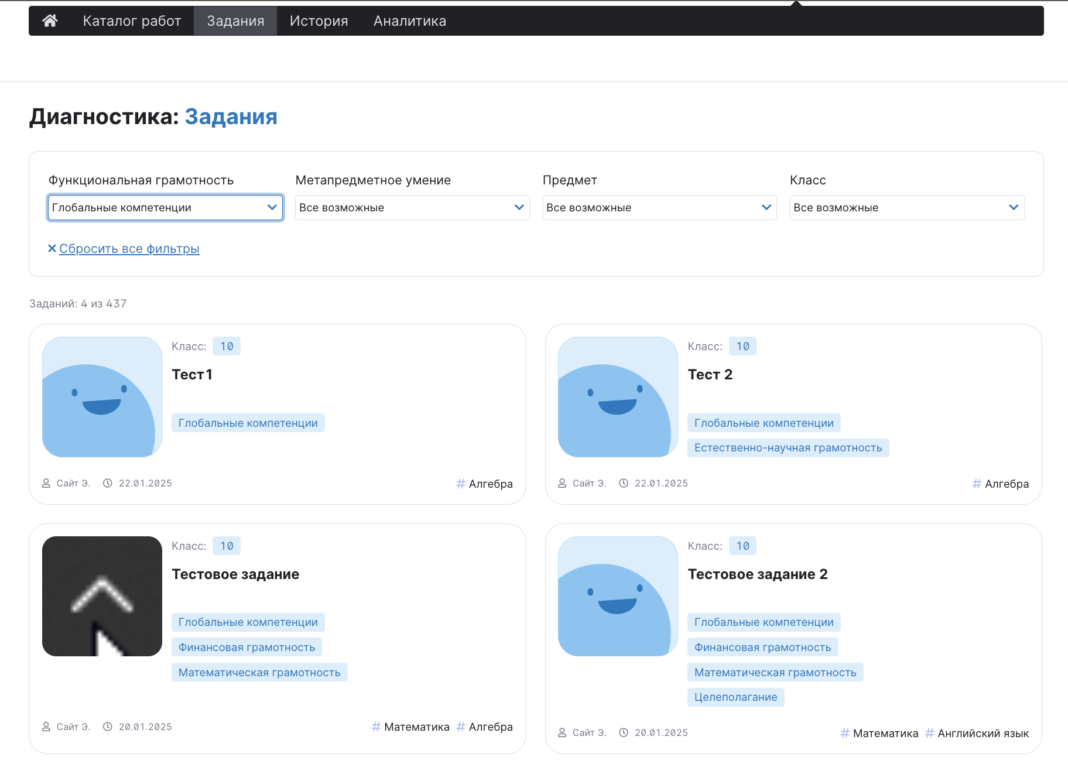This screenshot has height=774, width=1068.
Task: Go to the Каталог работ tab
Action: pyautogui.click(x=132, y=21)
